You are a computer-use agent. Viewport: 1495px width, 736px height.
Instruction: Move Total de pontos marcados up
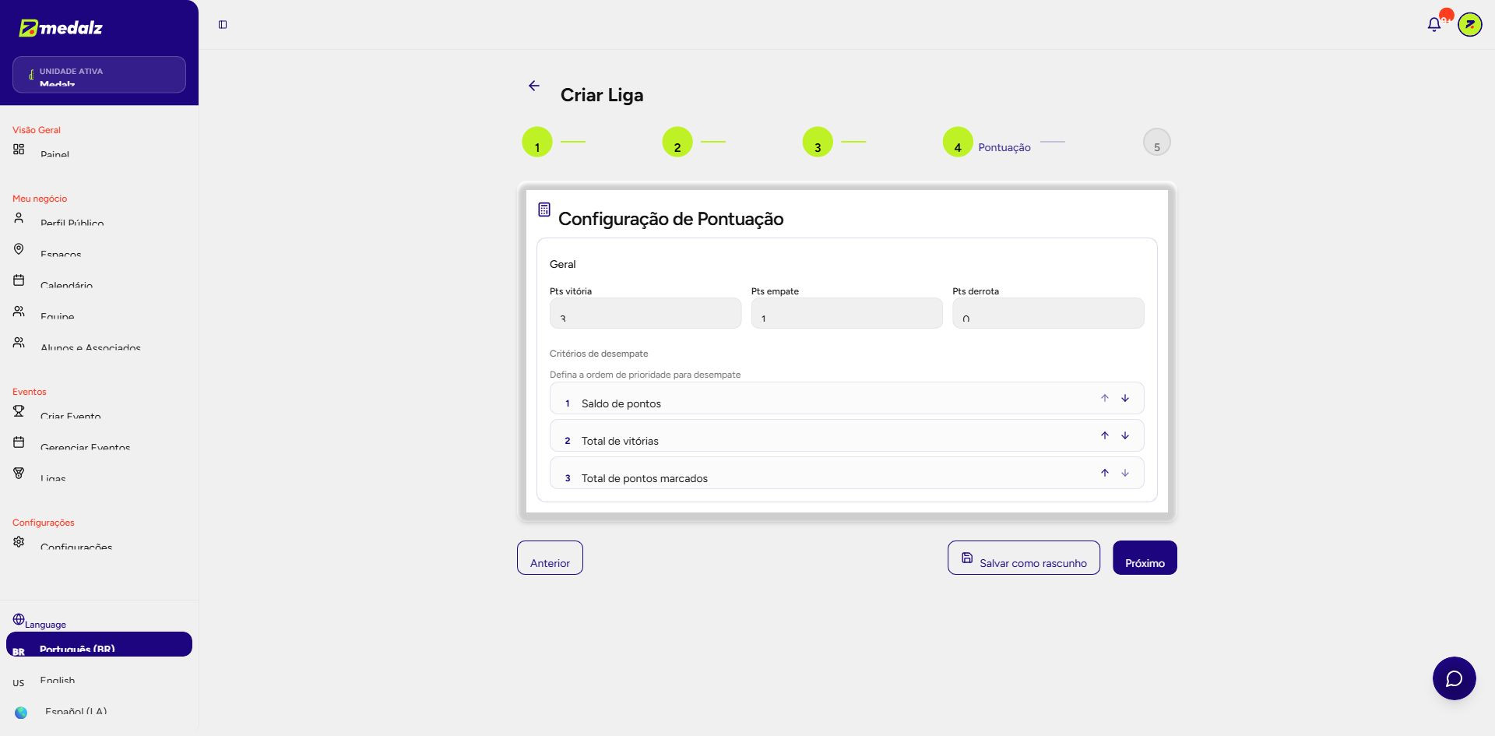(x=1104, y=473)
